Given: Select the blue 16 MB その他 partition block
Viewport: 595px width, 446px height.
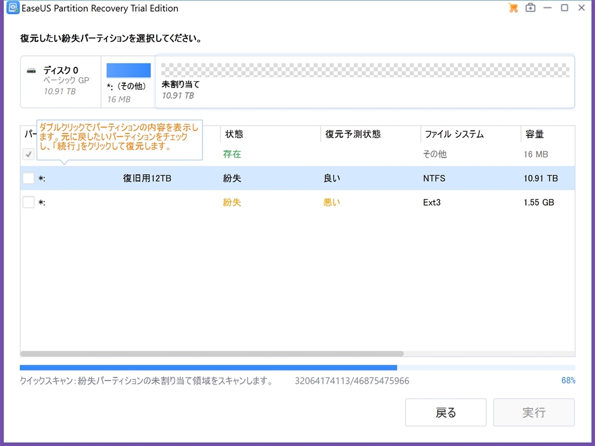Looking at the screenshot, I should 128,70.
